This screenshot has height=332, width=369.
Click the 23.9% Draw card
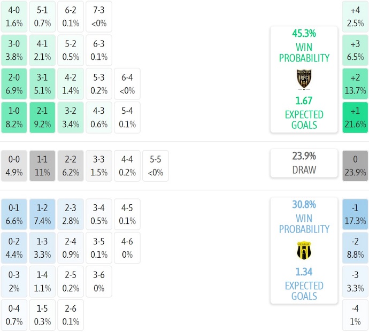click(304, 163)
